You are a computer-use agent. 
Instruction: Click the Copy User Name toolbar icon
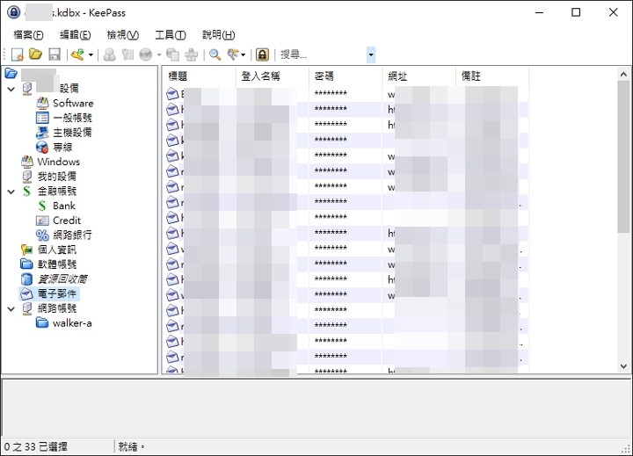point(109,54)
